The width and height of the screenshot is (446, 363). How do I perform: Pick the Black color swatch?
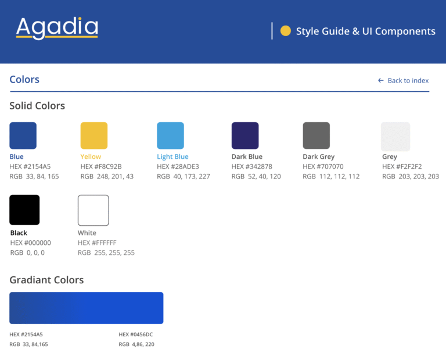[x=24, y=210]
